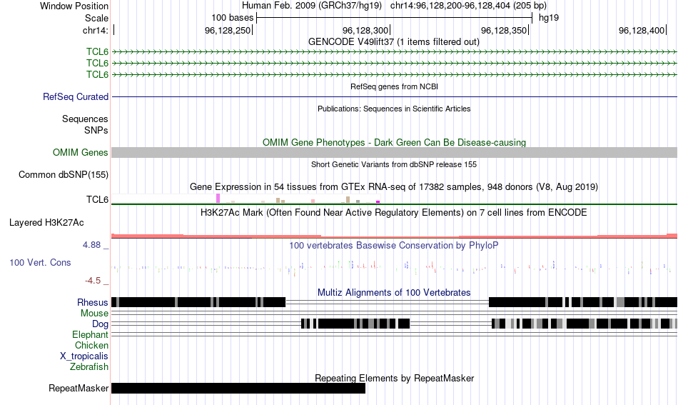The image size is (678, 405).
Task: Click the chr14:96,128,200-96,128,404 position text
Action: click(468, 6)
